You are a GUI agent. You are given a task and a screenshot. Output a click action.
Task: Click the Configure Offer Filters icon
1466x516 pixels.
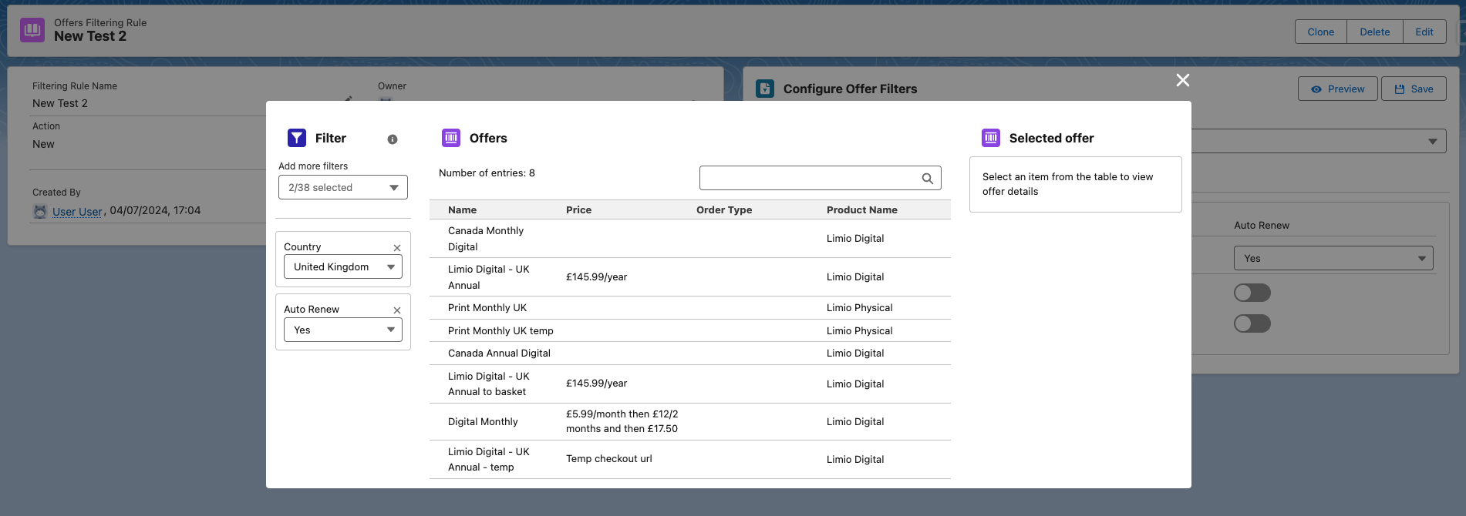pos(765,89)
